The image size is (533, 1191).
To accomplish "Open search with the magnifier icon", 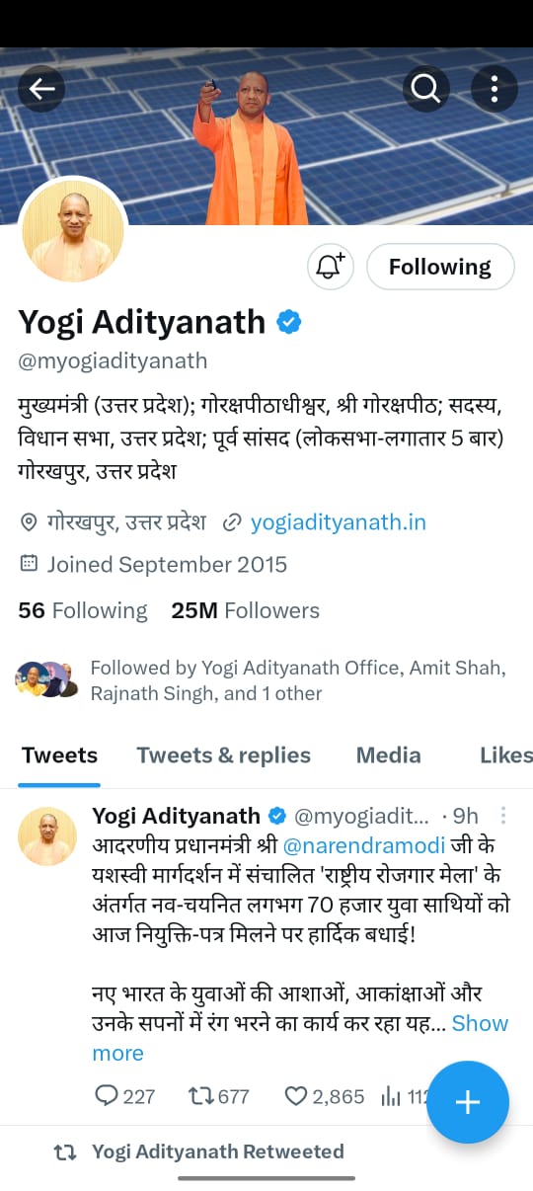I will coord(425,89).
